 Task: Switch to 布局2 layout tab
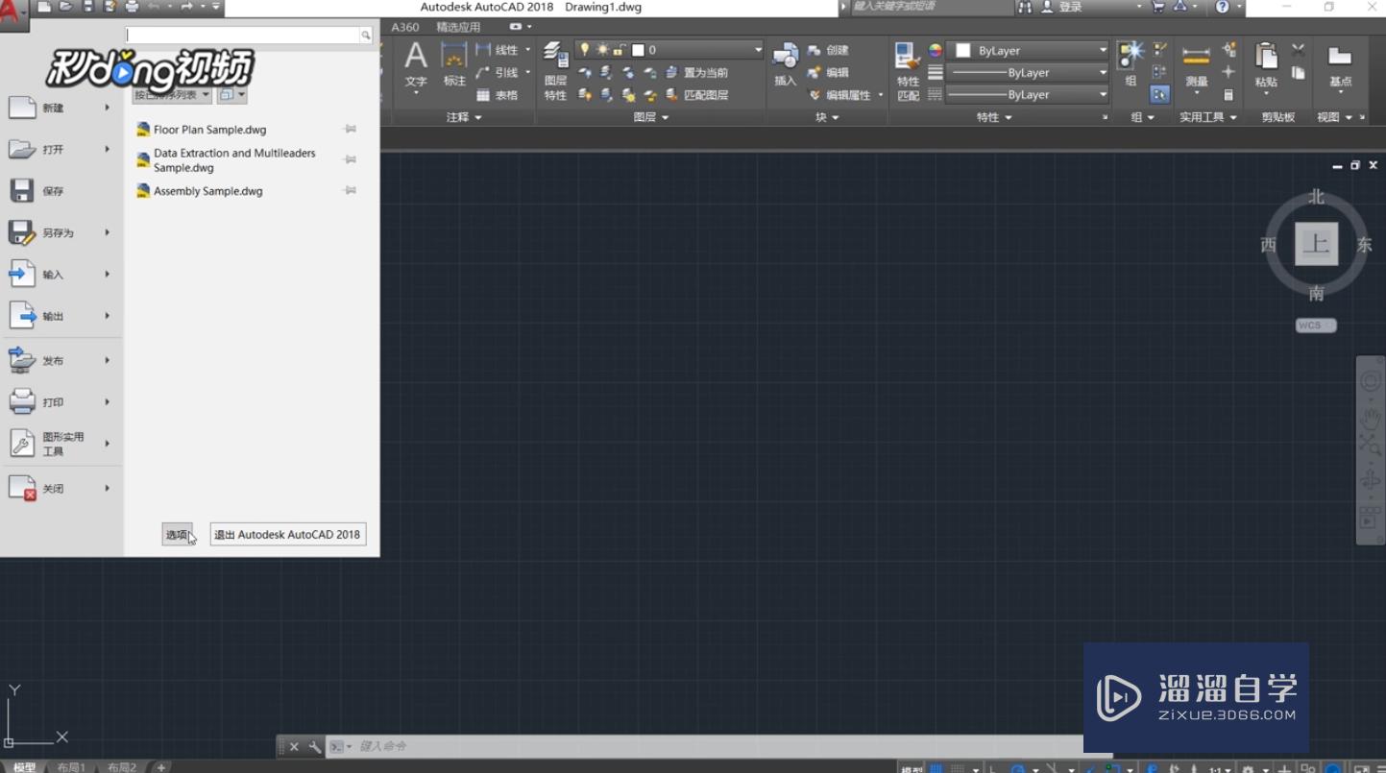tap(122, 767)
